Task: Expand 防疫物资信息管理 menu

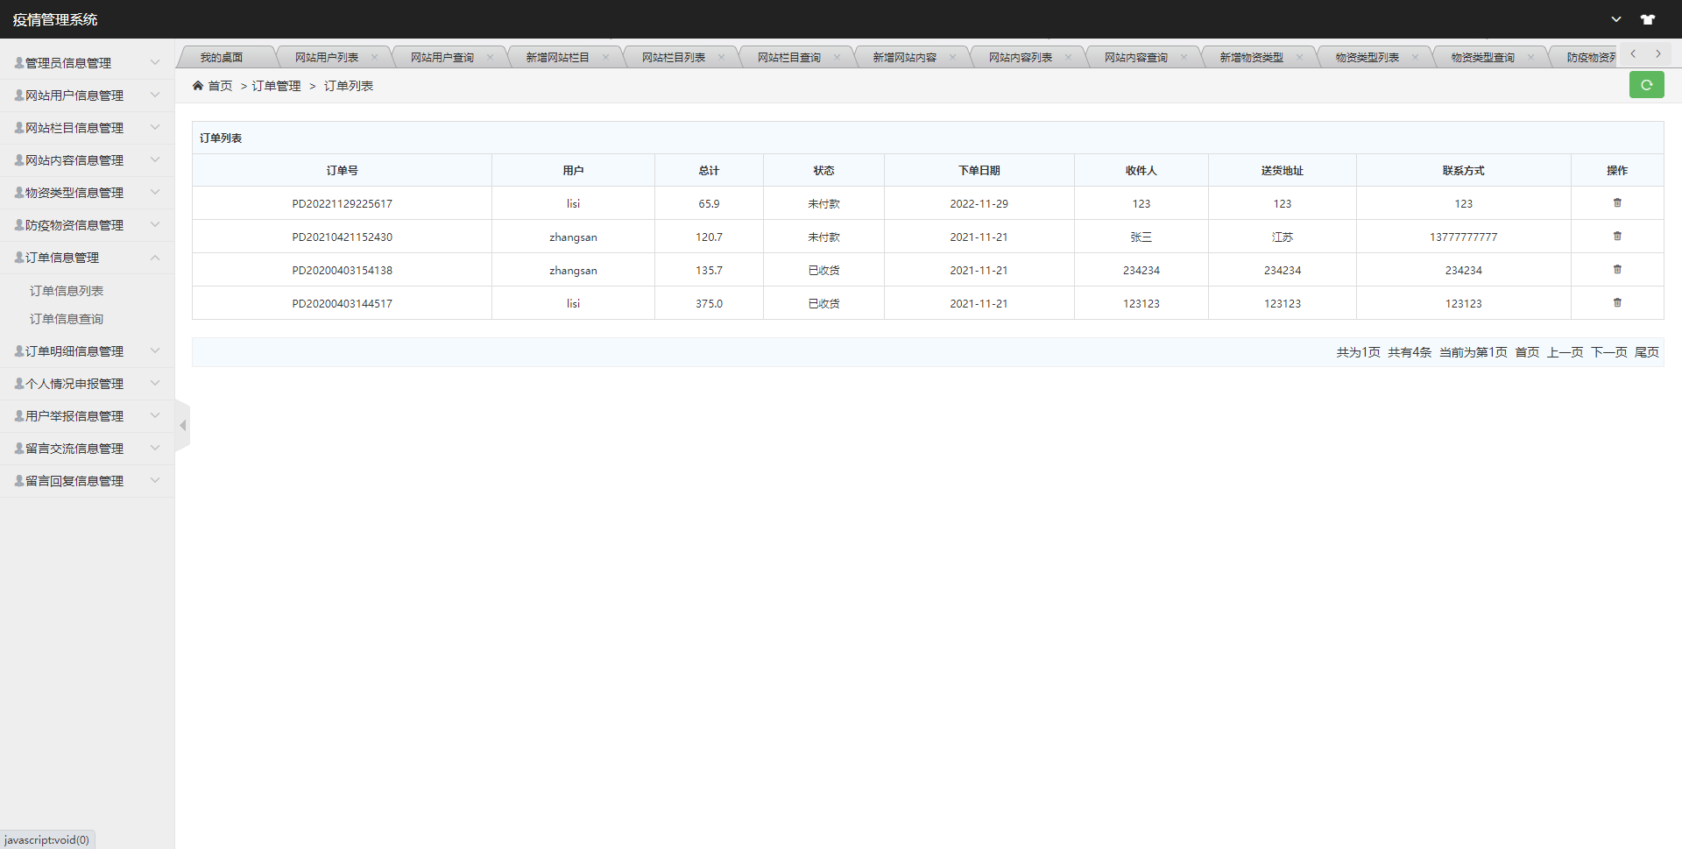Action: (x=87, y=225)
